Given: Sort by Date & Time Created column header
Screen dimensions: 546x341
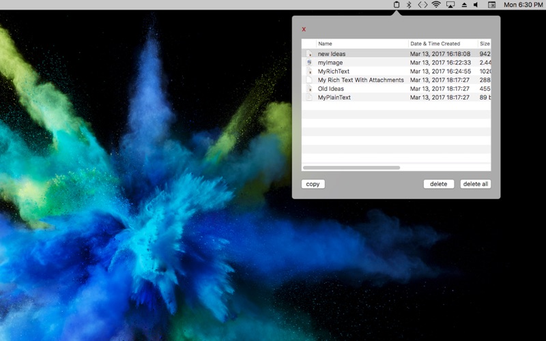Looking at the screenshot, I should pos(443,44).
